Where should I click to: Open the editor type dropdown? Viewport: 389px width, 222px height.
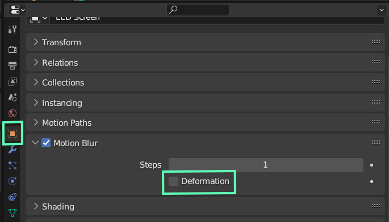pyautogui.click(x=18, y=10)
